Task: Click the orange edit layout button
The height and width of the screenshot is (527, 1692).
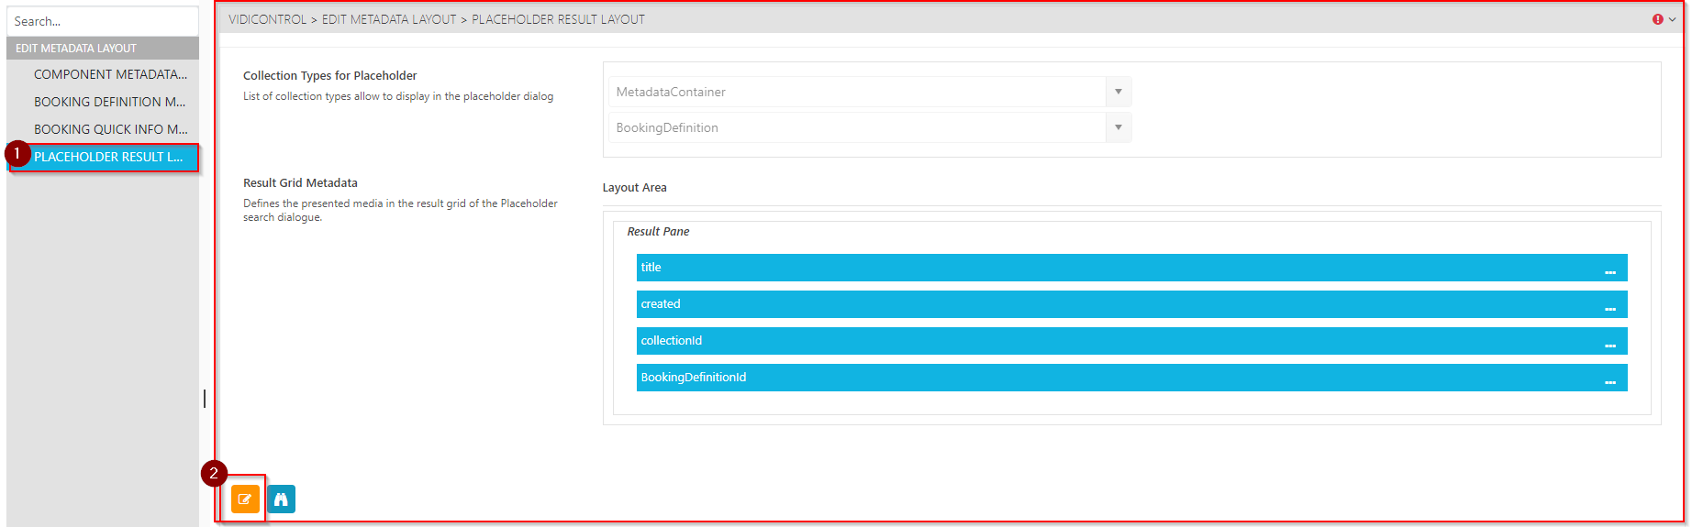Action: [x=245, y=500]
